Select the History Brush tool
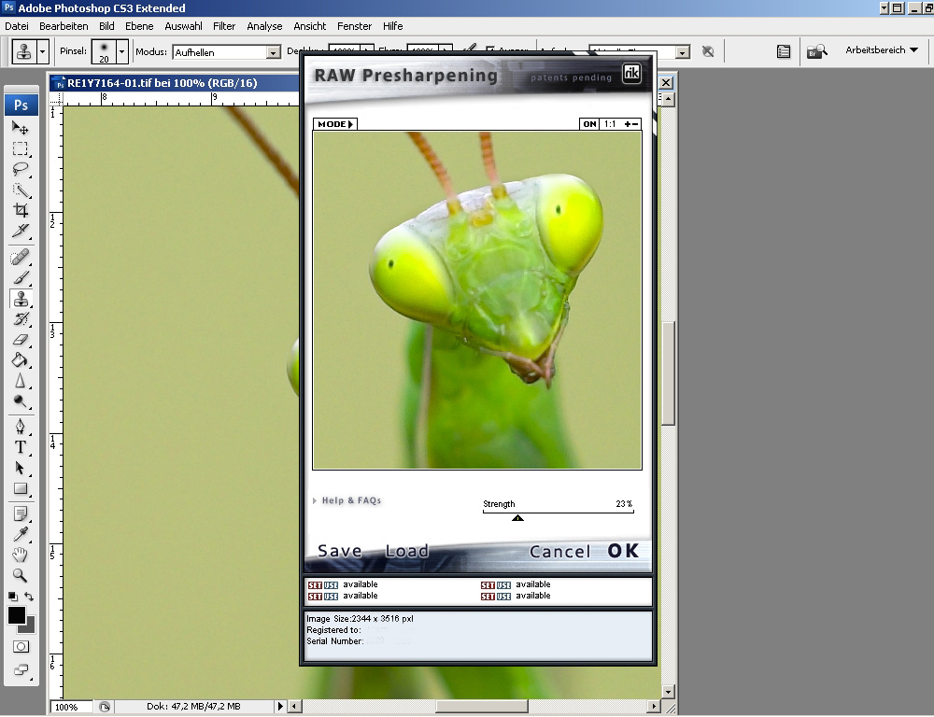Screen dimensions: 934x717 pyautogui.click(x=21, y=319)
